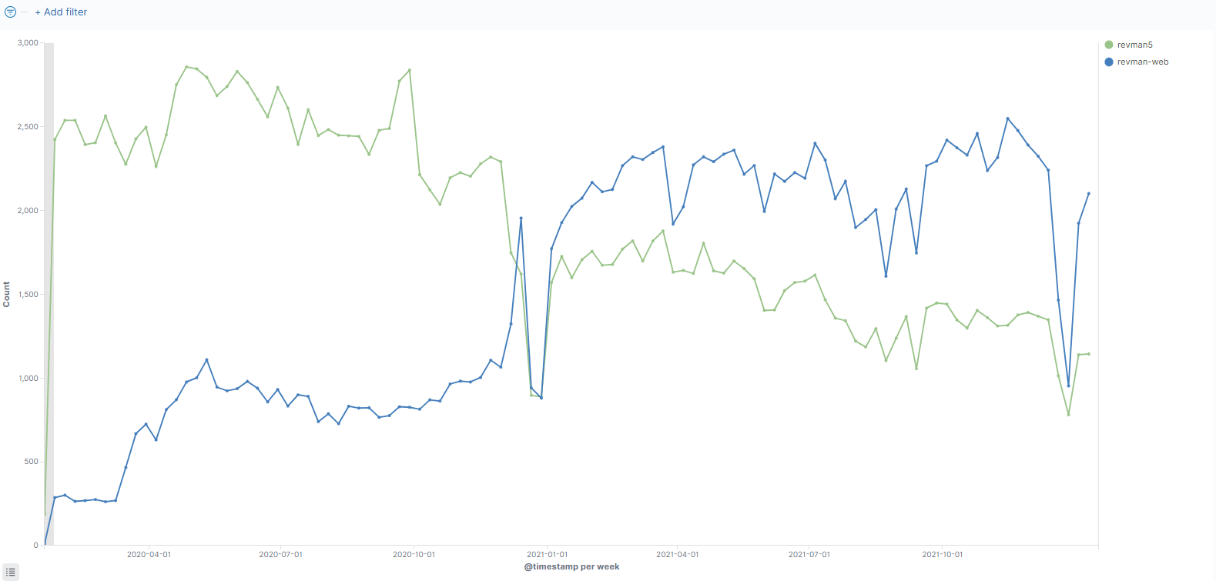This screenshot has width=1216, height=581.
Task: Click the blue revman-web legend dot
Action: (1109, 62)
